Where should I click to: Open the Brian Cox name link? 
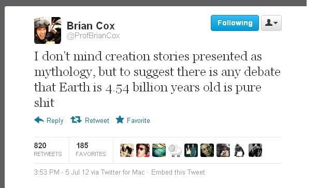[91, 26]
